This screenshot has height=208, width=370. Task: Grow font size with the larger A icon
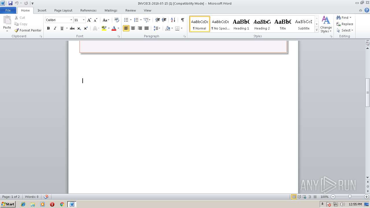tap(89, 20)
